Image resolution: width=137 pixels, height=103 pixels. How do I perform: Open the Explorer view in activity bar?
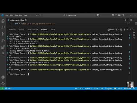[3, 21]
